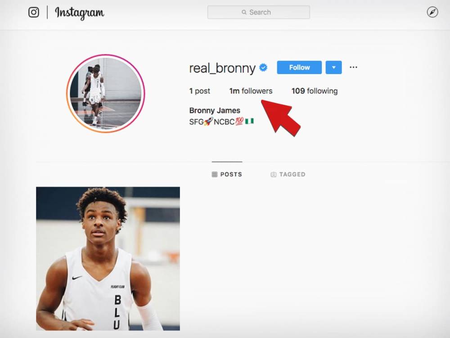The width and height of the screenshot is (450, 338).
Task: Click the Instagram wordmark
Action: pos(80,13)
